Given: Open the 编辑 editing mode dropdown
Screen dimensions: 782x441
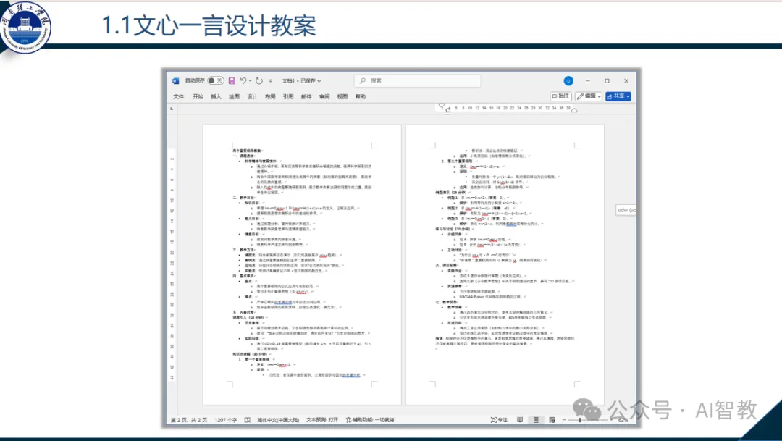Looking at the screenshot, I should [x=589, y=96].
